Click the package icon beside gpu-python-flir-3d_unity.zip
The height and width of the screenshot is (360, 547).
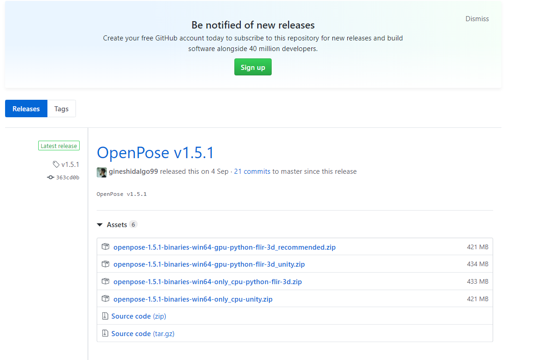[105, 264]
